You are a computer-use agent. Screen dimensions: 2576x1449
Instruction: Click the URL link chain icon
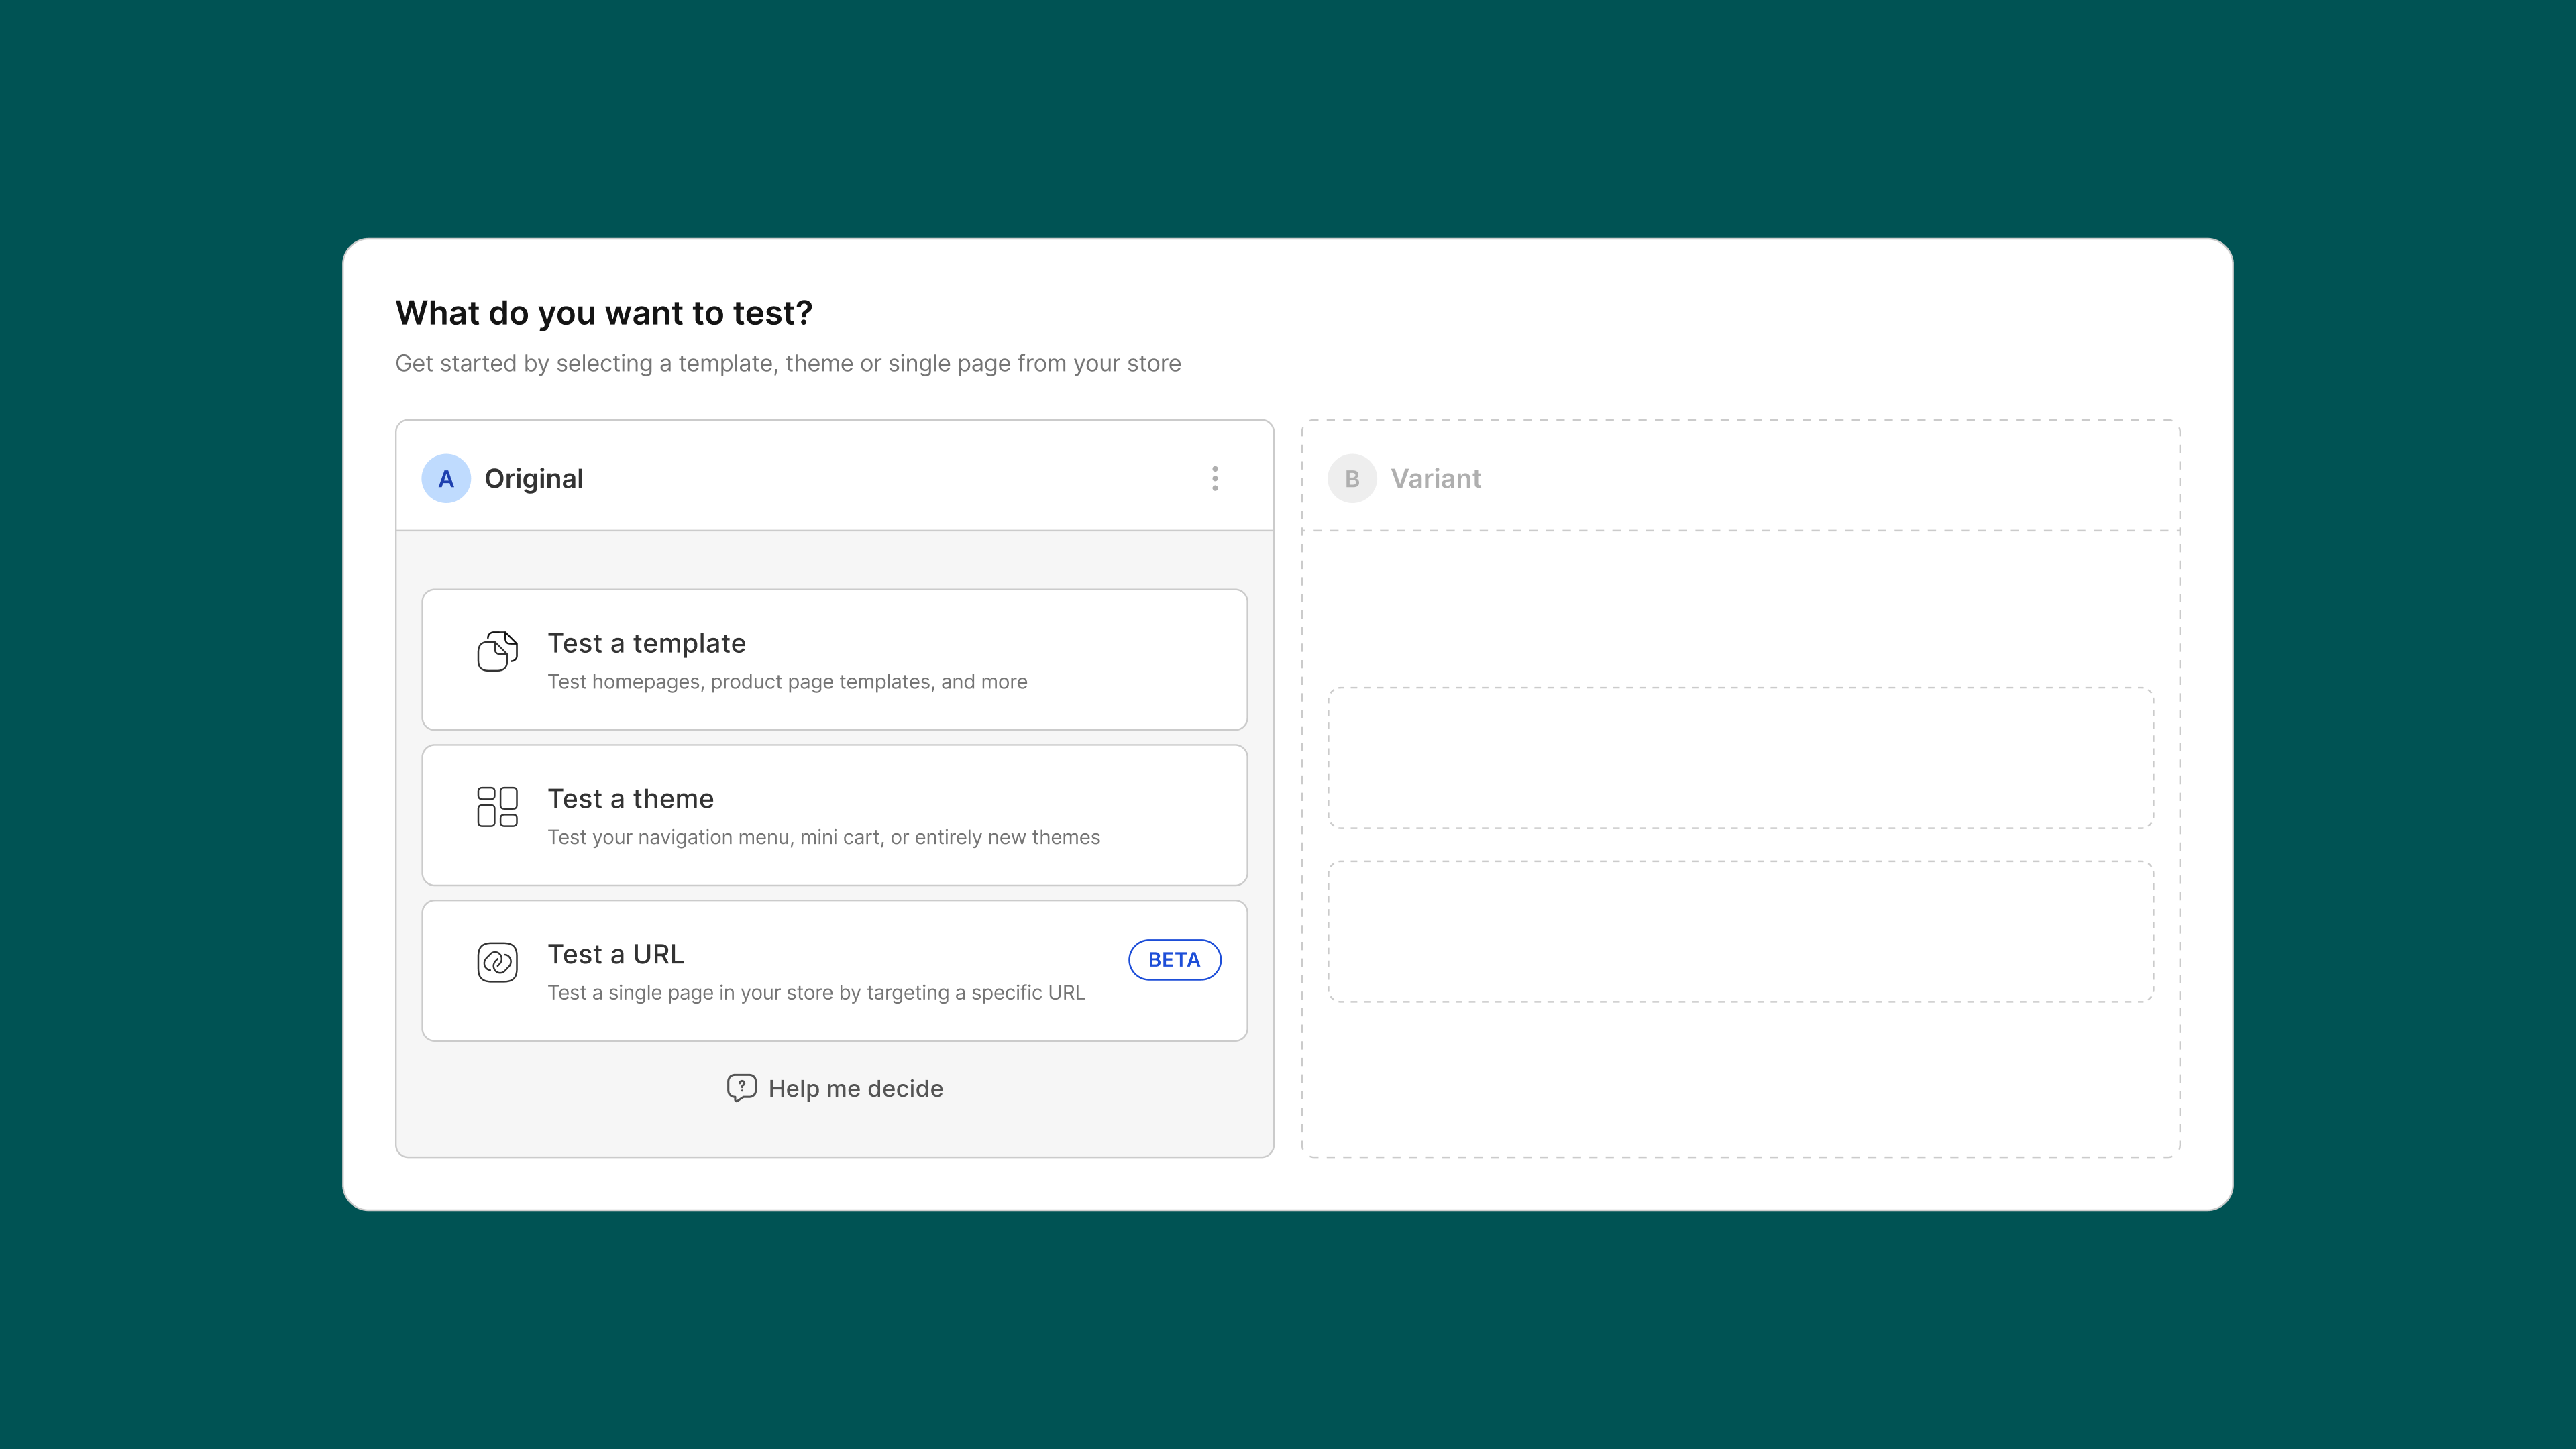497,962
